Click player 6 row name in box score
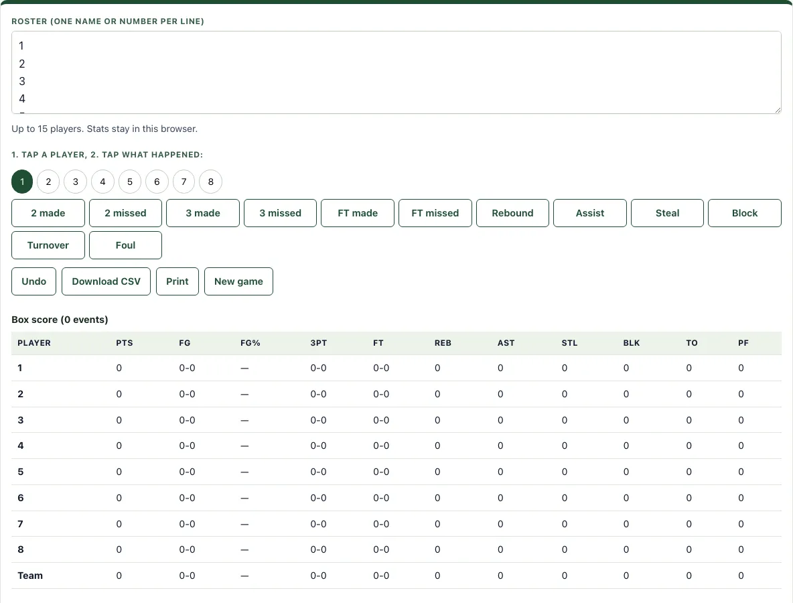 click(20, 498)
